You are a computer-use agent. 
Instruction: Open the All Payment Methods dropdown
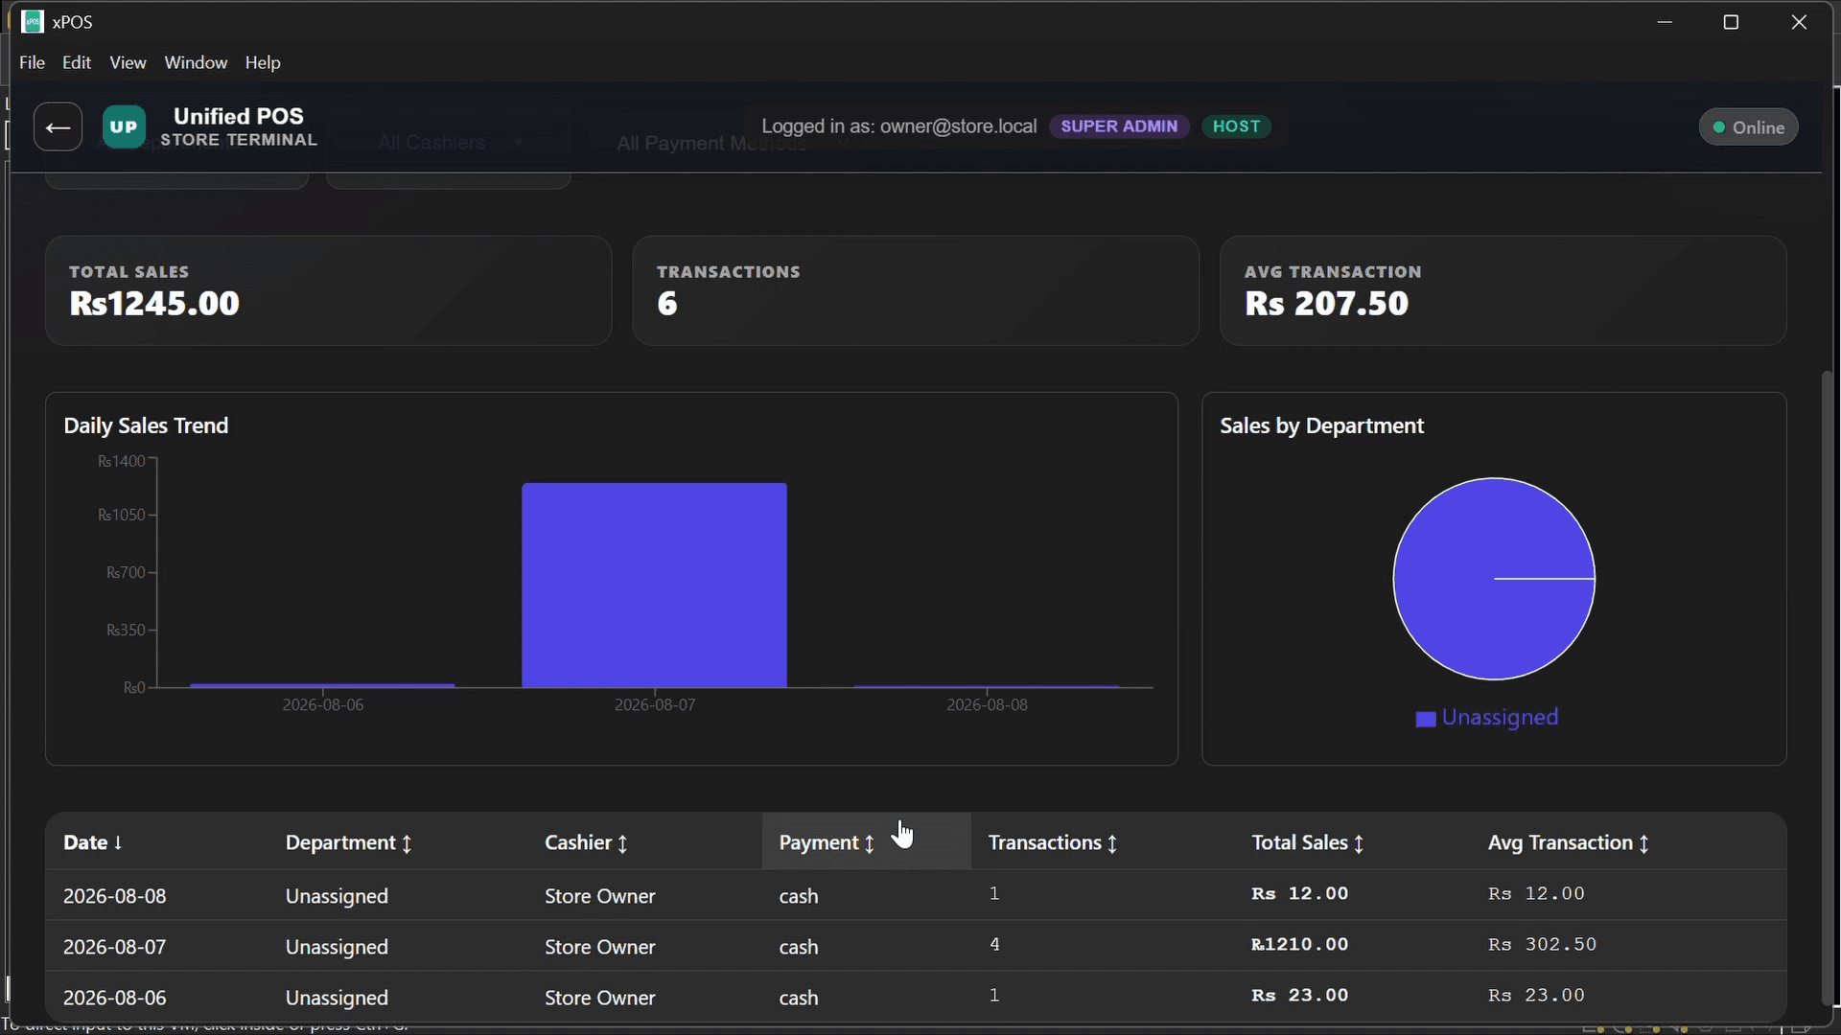731,143
